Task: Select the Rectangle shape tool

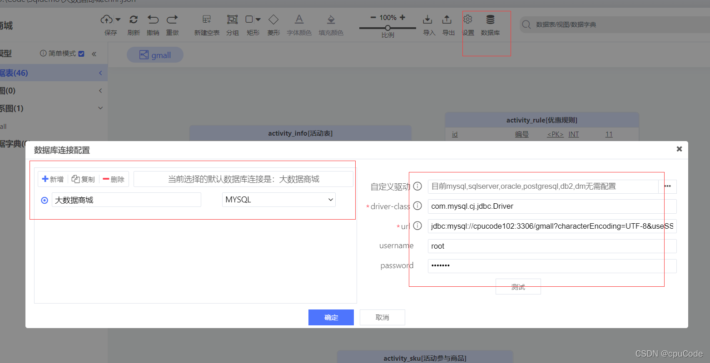Action: click(x=249, y=20)
